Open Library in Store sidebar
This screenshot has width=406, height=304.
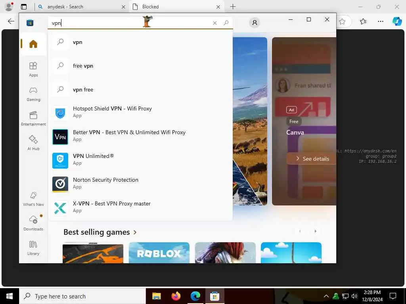(x=33, y=248)
